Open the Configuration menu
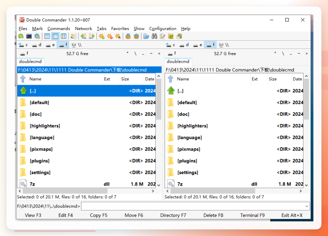 163,29
